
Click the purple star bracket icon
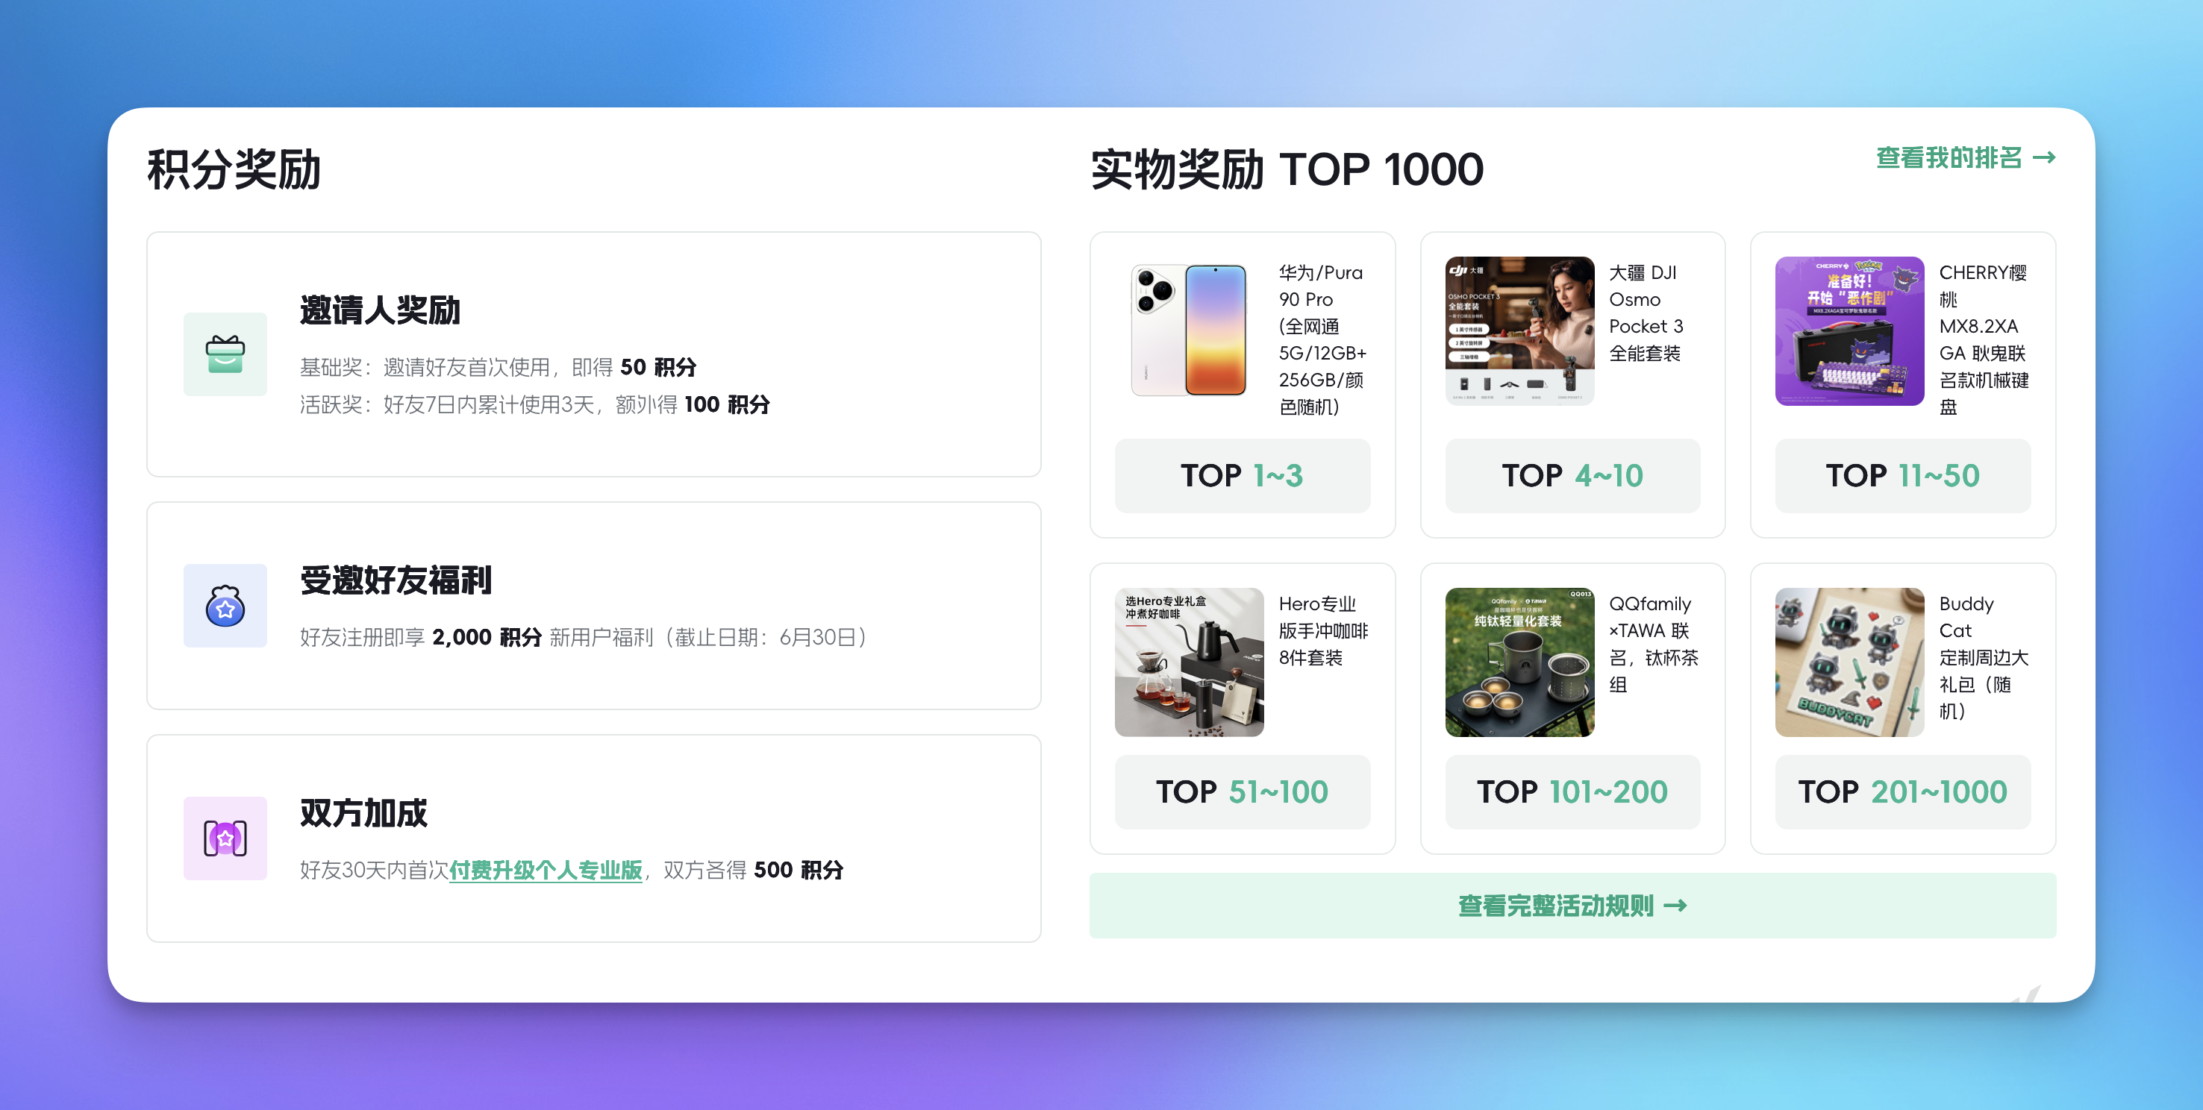[225, 838]
